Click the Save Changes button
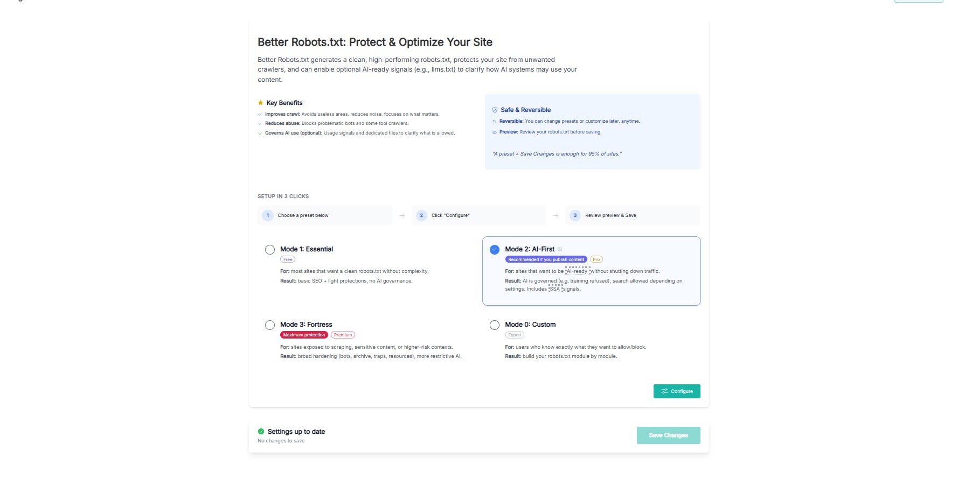Image resolution: width=958 pixels, height=479 pixels. coord(668,435)
